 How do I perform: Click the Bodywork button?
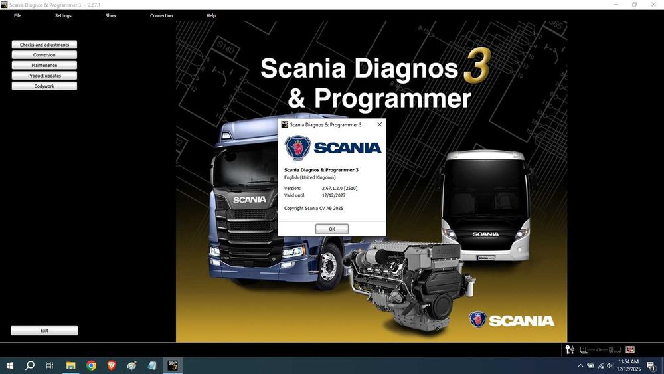click(x=44, y=86)
